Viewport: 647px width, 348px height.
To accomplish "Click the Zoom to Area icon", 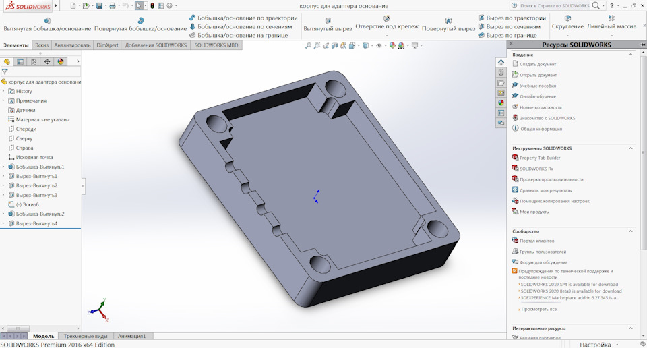I will point(317,45).
